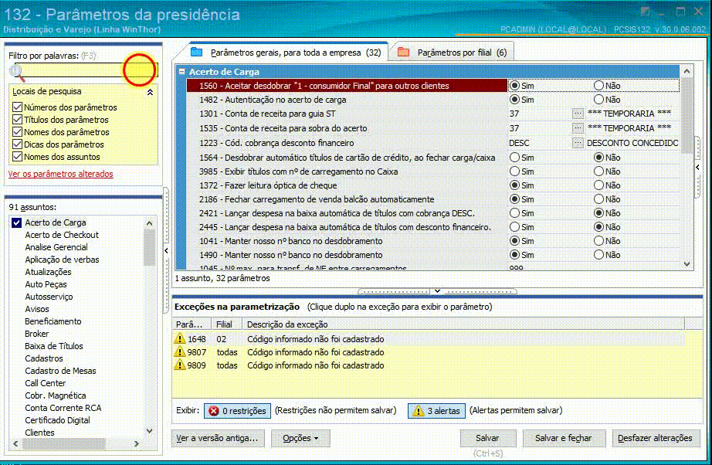Select Acerto de Checkout subject
The width and height of the screenshot is (712, 465).
(62, 235)
